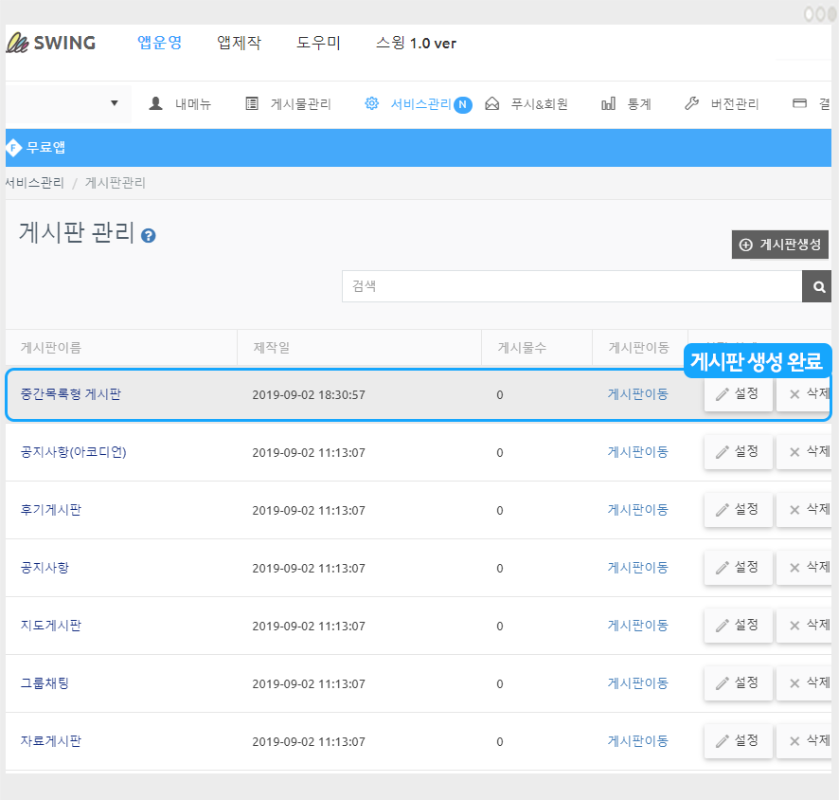Select the 앱제작 top tab

point(239,43)
